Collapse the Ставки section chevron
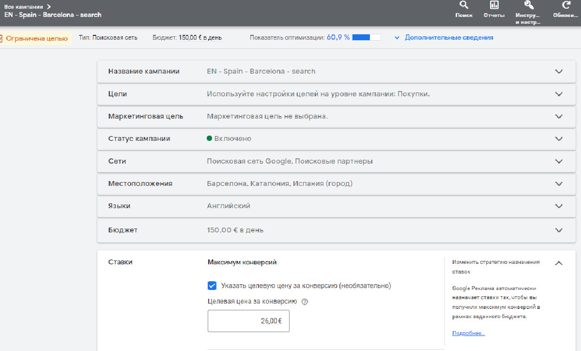The width and height of the screenshot is (581, 351). click(559, 263)
